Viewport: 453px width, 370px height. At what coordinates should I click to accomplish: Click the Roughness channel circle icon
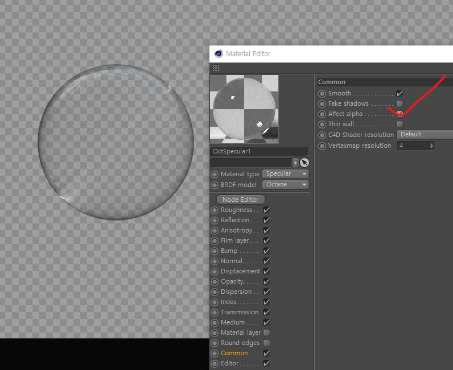215,210
